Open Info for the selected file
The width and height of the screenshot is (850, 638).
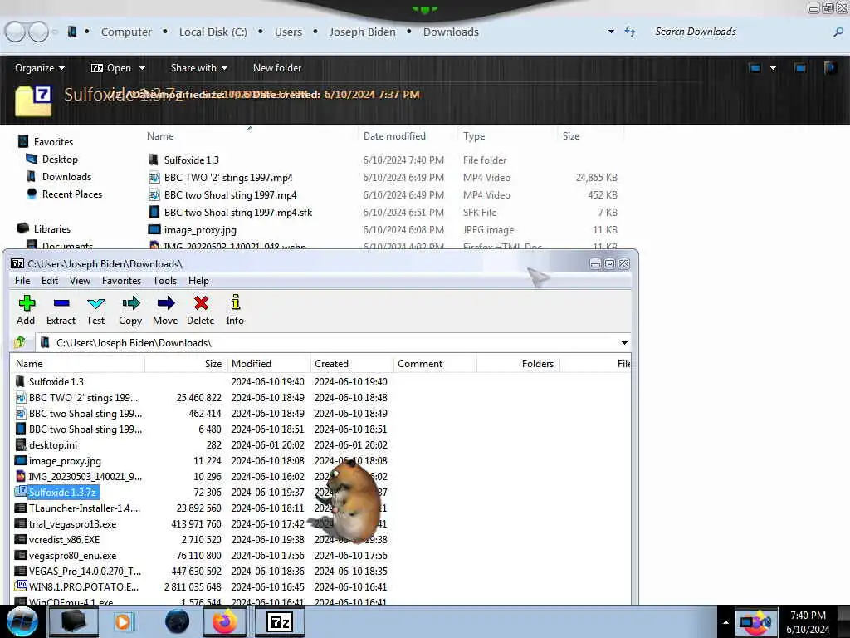coord(235,310)
